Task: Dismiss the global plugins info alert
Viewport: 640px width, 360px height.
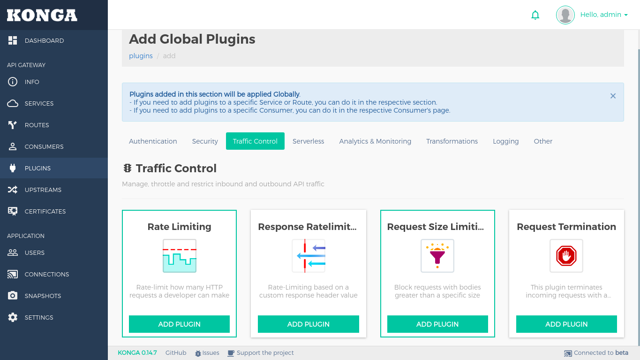Action: [612, 96]
